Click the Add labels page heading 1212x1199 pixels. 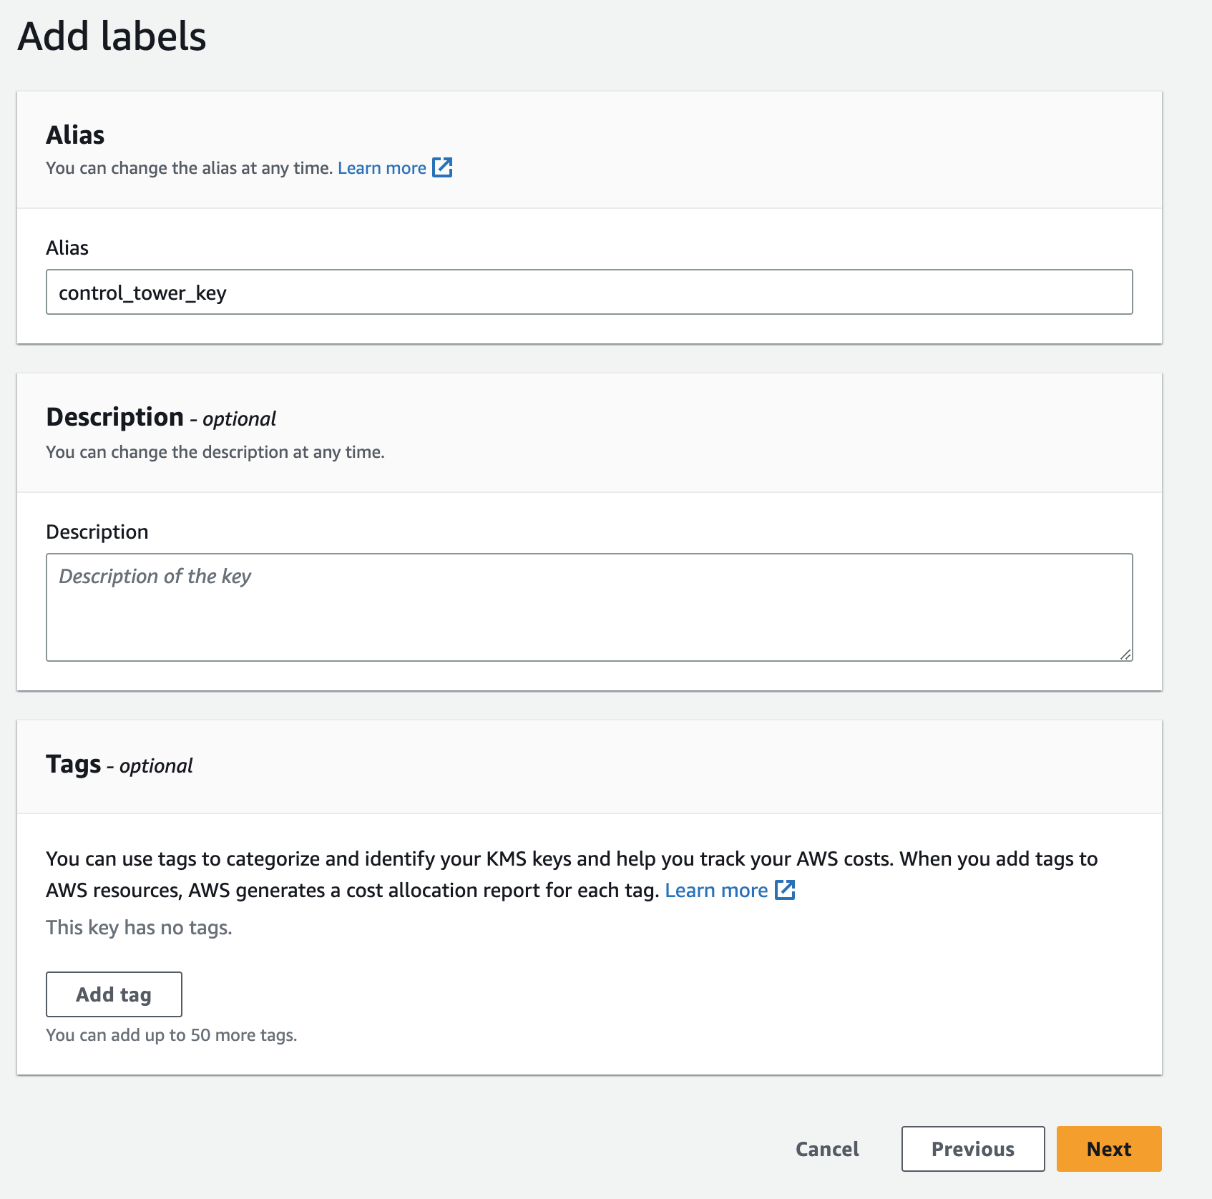click(x=112, y=36)
